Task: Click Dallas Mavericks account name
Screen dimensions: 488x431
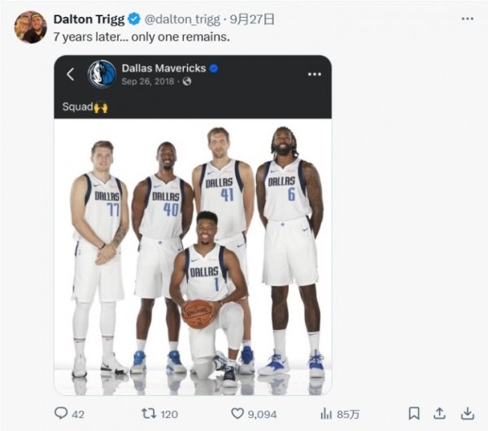Action: [163, 68]
